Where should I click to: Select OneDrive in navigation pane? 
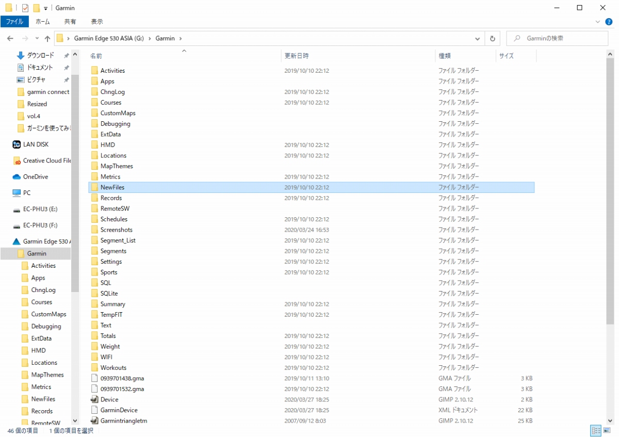point(35,176)
